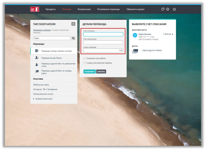
Task: Select Перевод в другой банк по реквизитам счета
Action: (54, 65)
